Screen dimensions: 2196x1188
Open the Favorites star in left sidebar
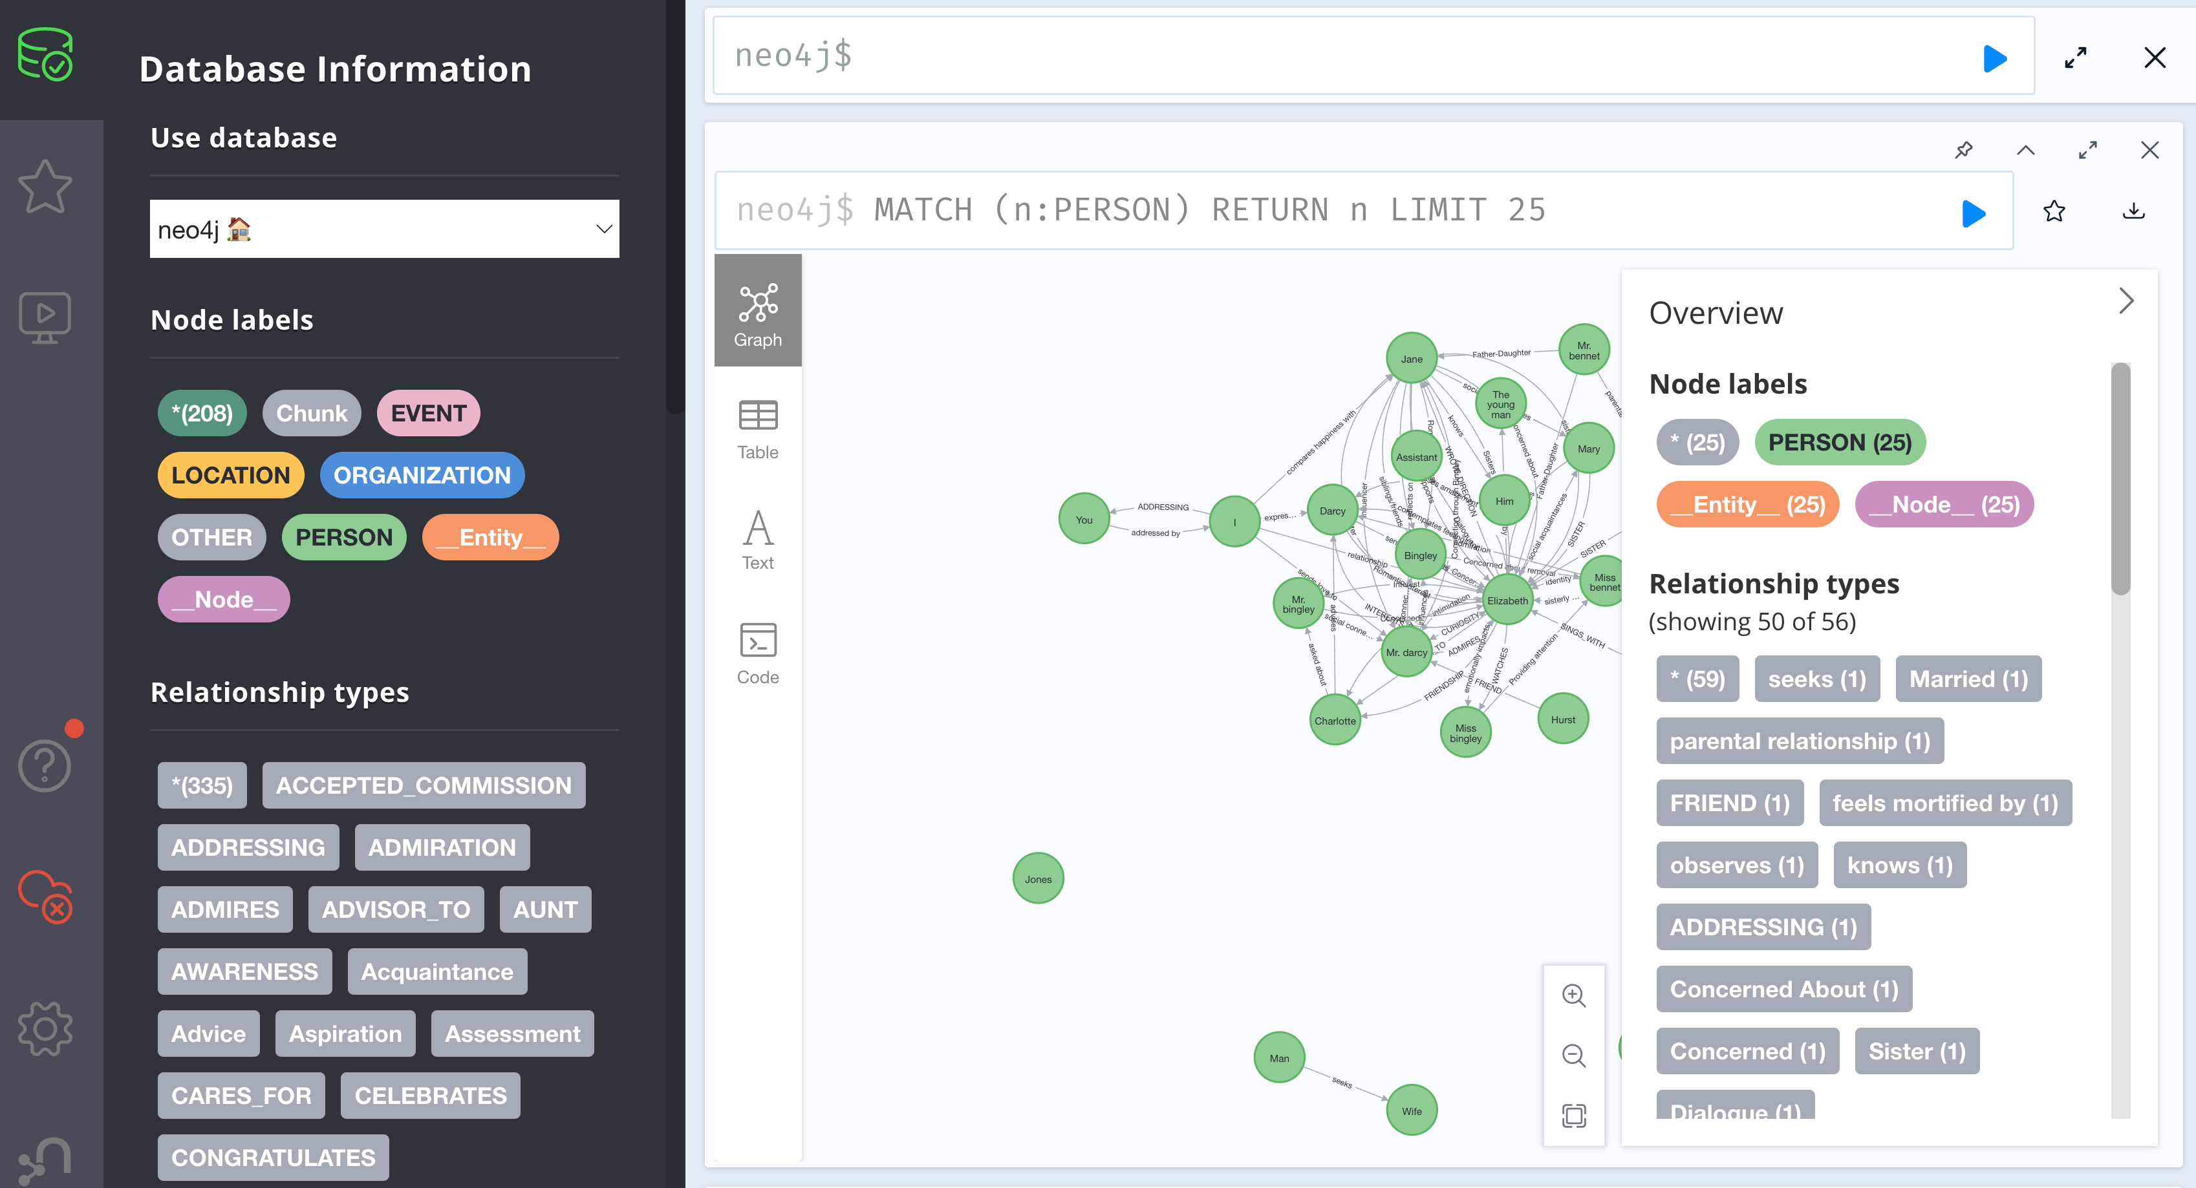(x=45, y=186)
